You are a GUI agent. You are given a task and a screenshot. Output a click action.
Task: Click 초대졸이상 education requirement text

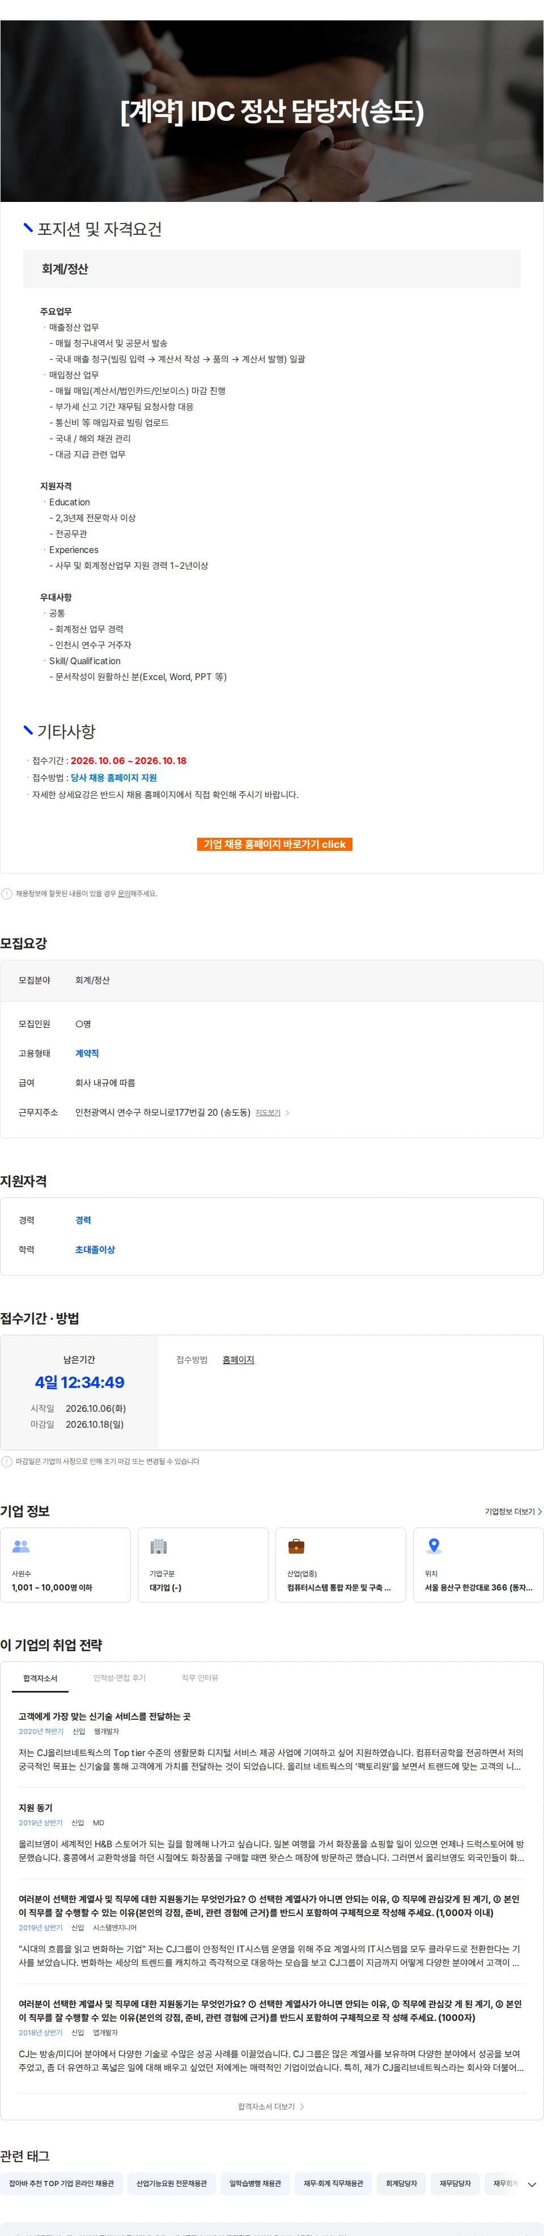coord(95,1249)
